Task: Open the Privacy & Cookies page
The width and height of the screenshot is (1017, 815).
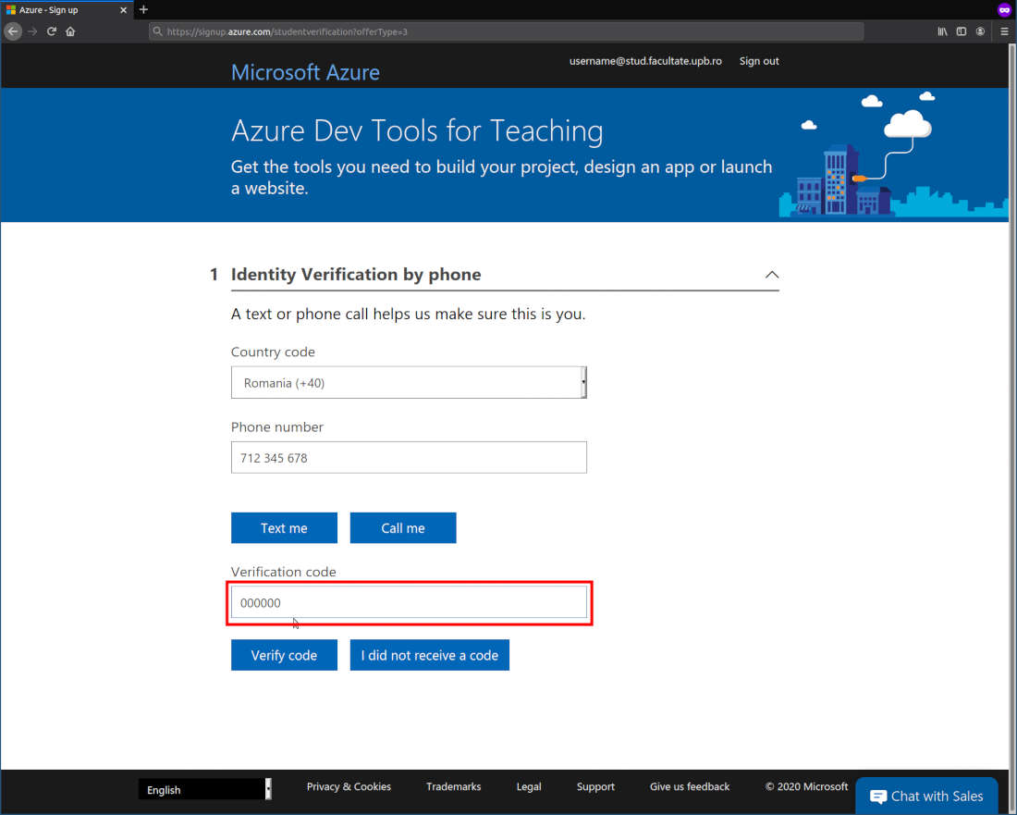Action: [x=349, y=786]
